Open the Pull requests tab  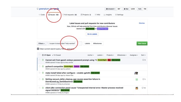pos(70,15)
